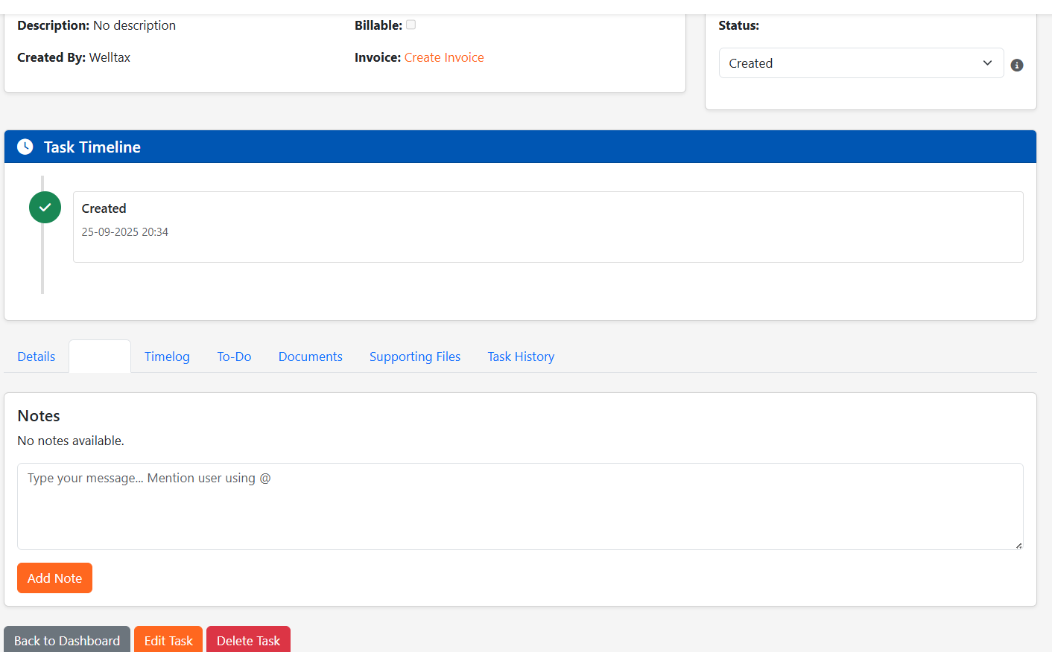Open the info tooltip next to Status dropdown
Screen dimensions: 1052x652
pos(1017,65)
